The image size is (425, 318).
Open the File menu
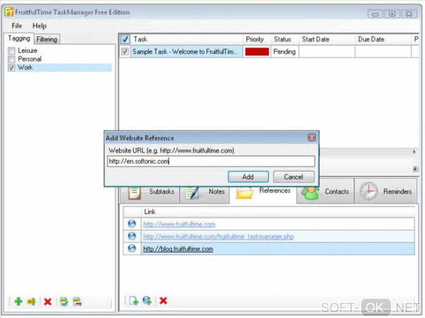pos(17,26)
